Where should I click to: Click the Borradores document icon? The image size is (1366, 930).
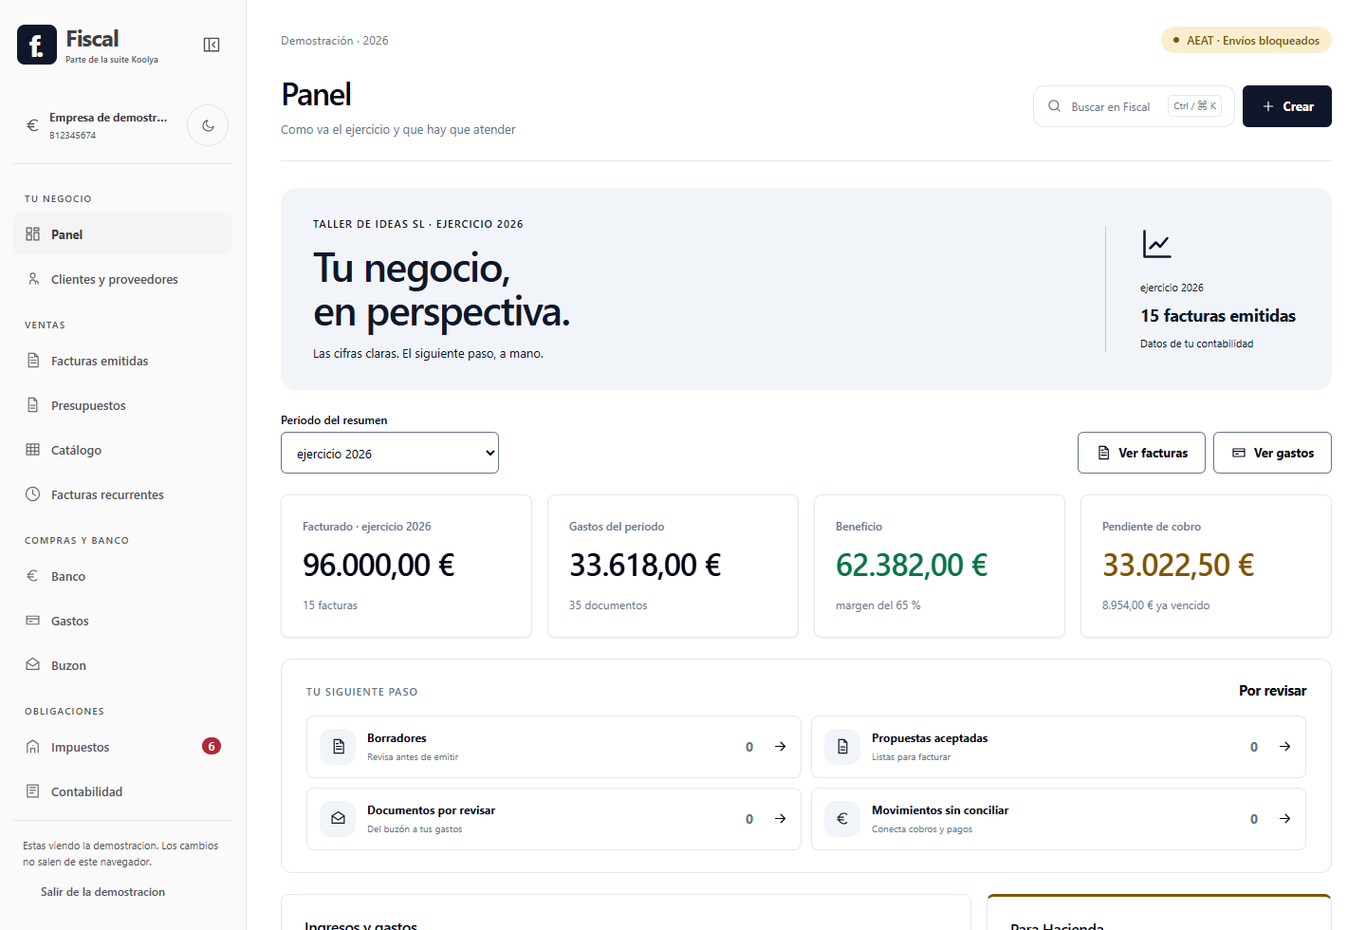[x=338, y=747]
